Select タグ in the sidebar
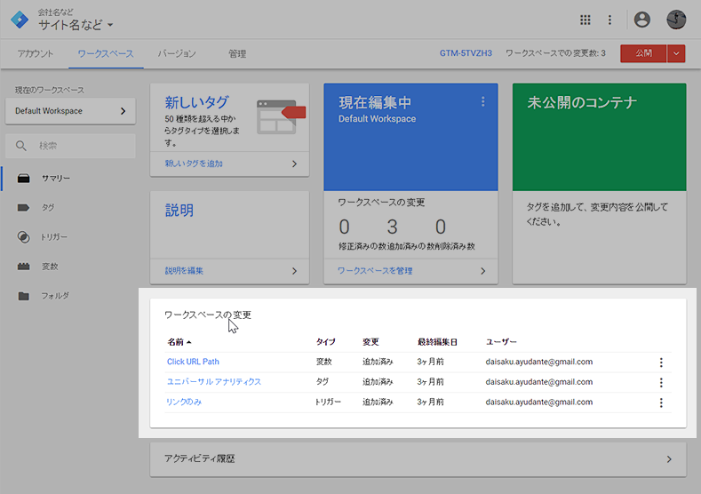 48,207
